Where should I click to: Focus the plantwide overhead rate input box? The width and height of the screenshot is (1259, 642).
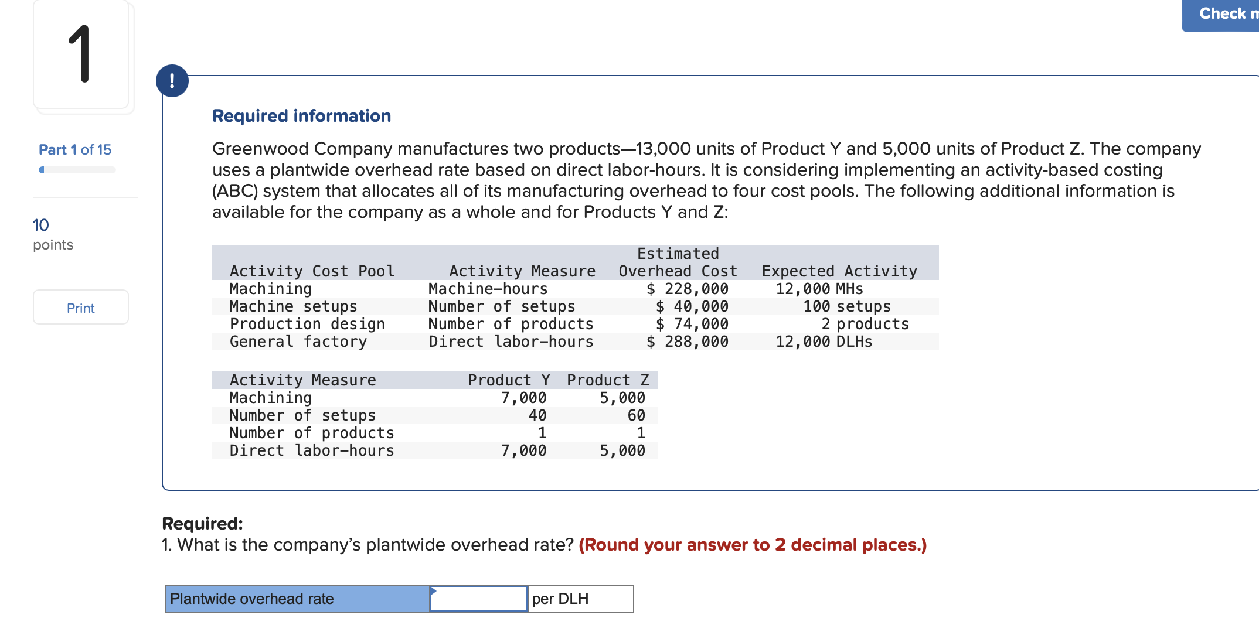pos(479,599)
